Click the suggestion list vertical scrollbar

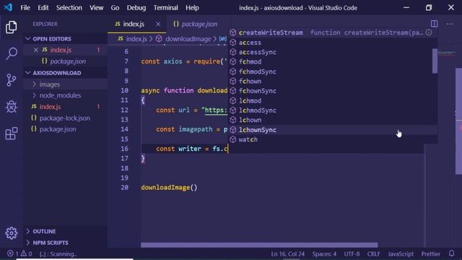pos(435,61)
